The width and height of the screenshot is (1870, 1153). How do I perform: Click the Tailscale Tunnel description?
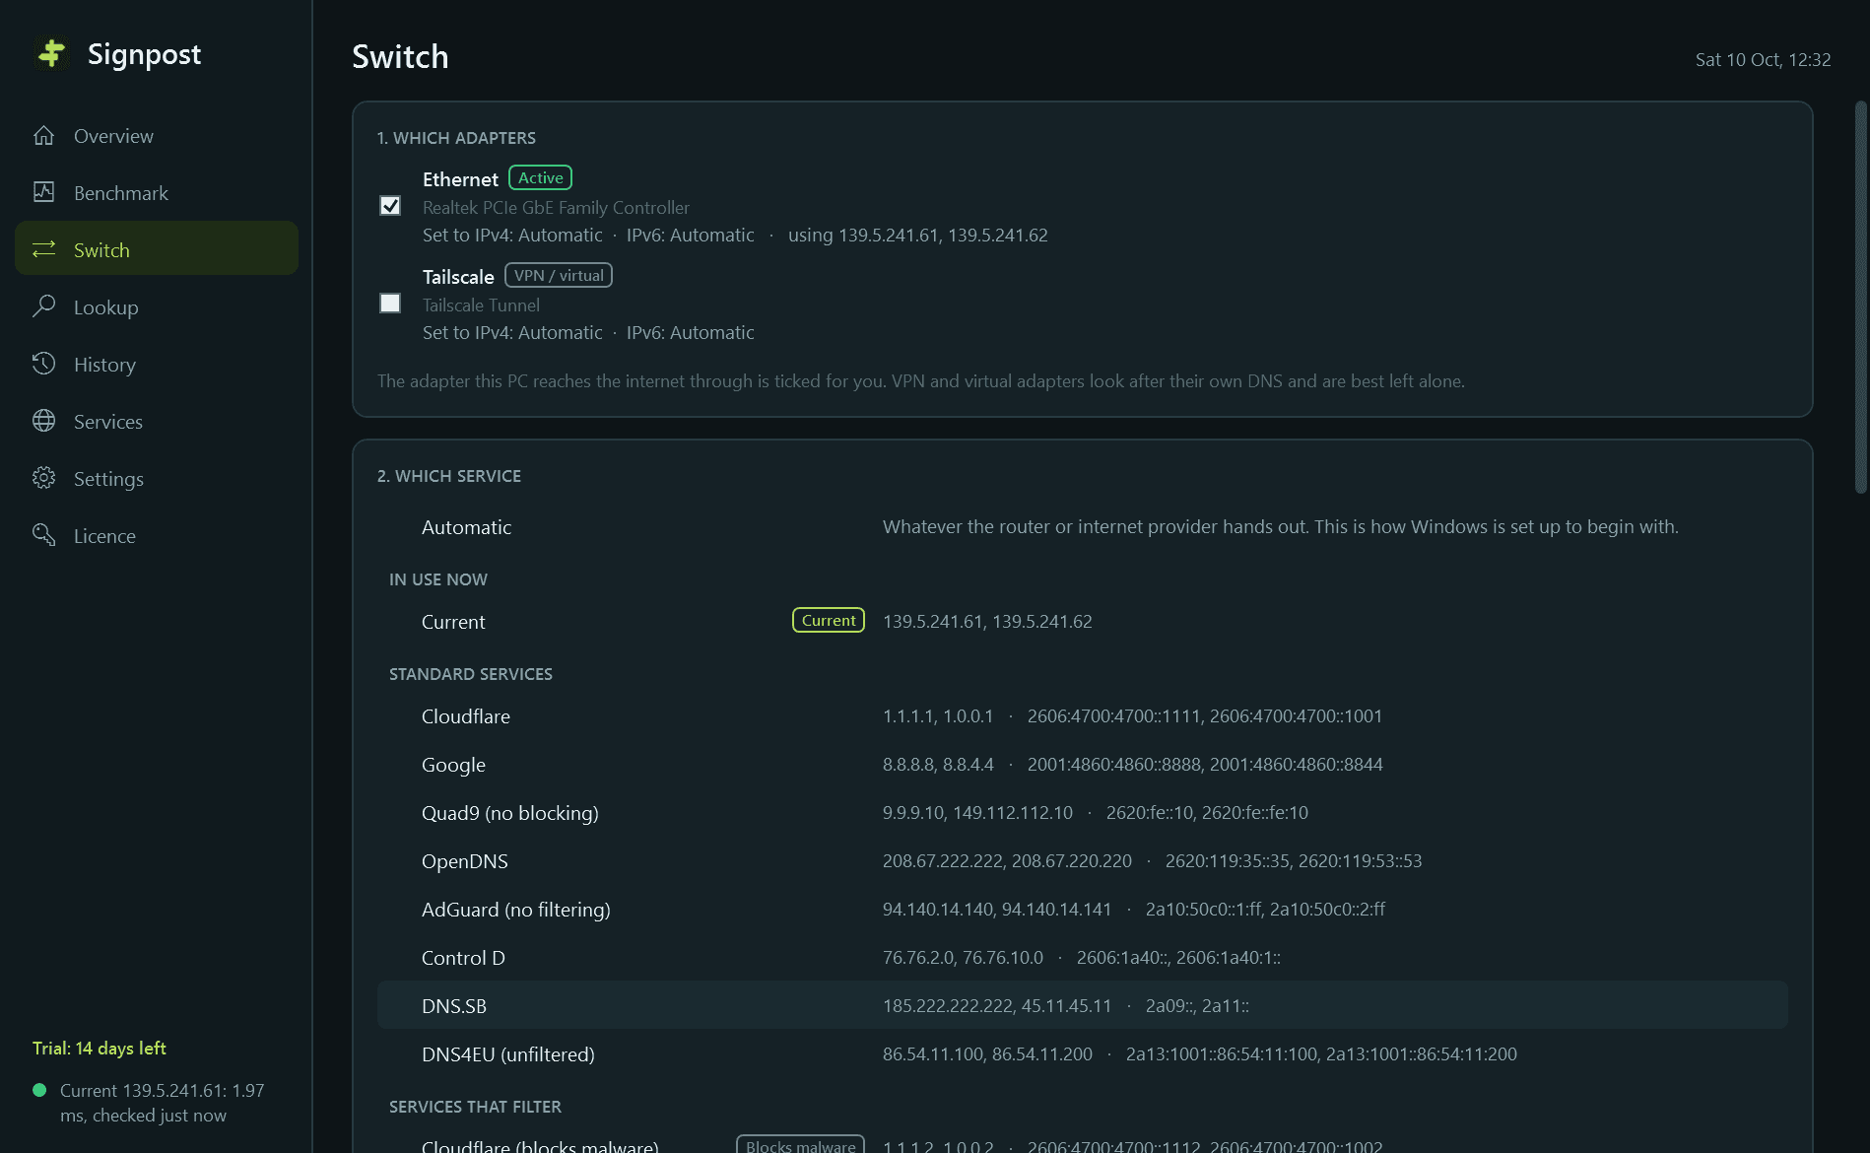click(x=481, y=305)
